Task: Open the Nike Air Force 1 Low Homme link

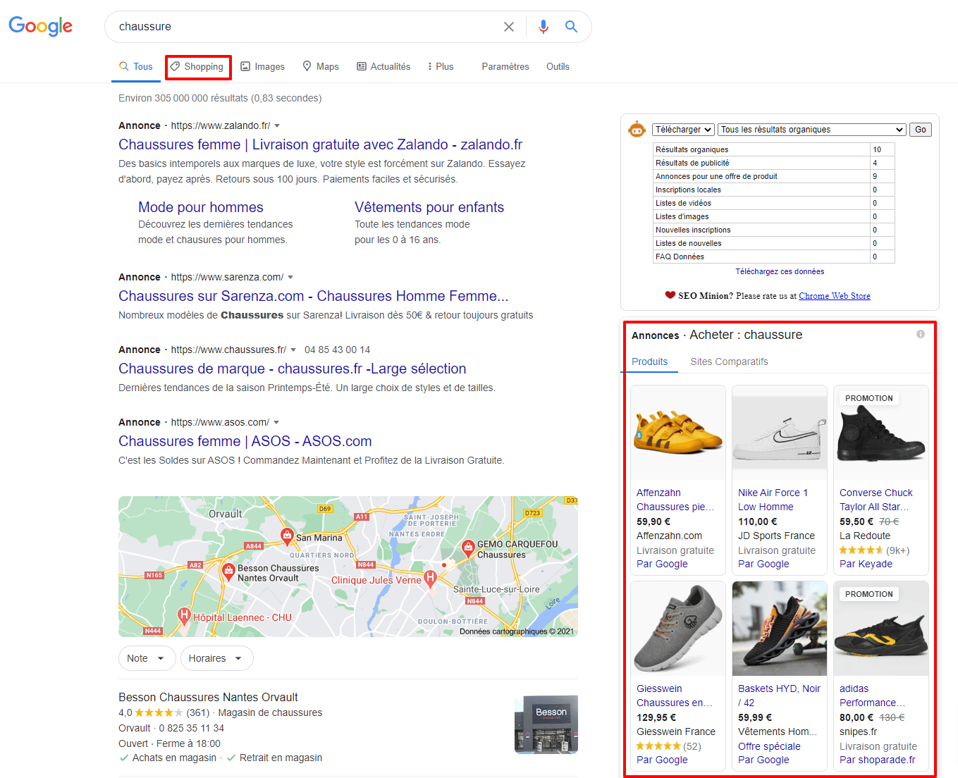Action: coord(773,500)
